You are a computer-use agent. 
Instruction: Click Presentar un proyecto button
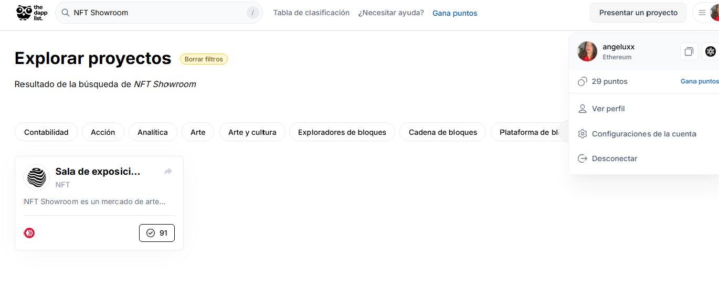coord(638,13)
